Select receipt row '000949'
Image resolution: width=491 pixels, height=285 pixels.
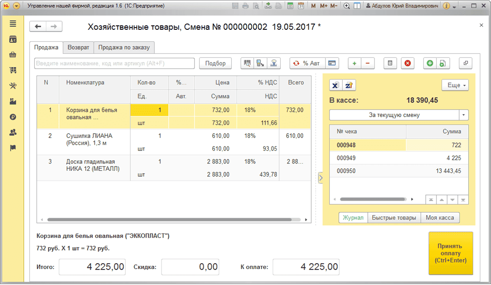pos(399,158)
